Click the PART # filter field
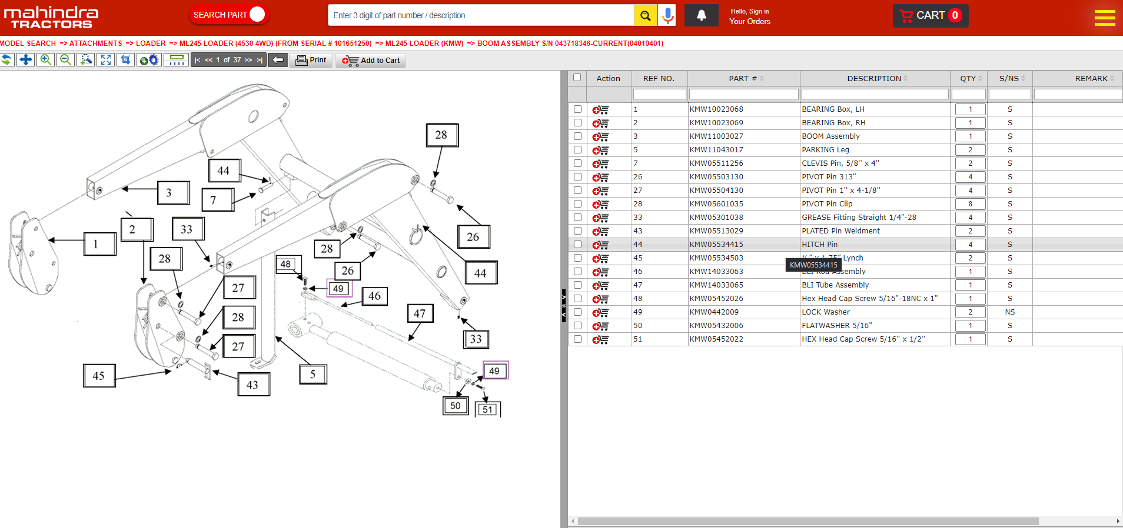Image resolution: width=1123 pixels, height=528 pixels. pyautogui.click(x=743, y=94)
